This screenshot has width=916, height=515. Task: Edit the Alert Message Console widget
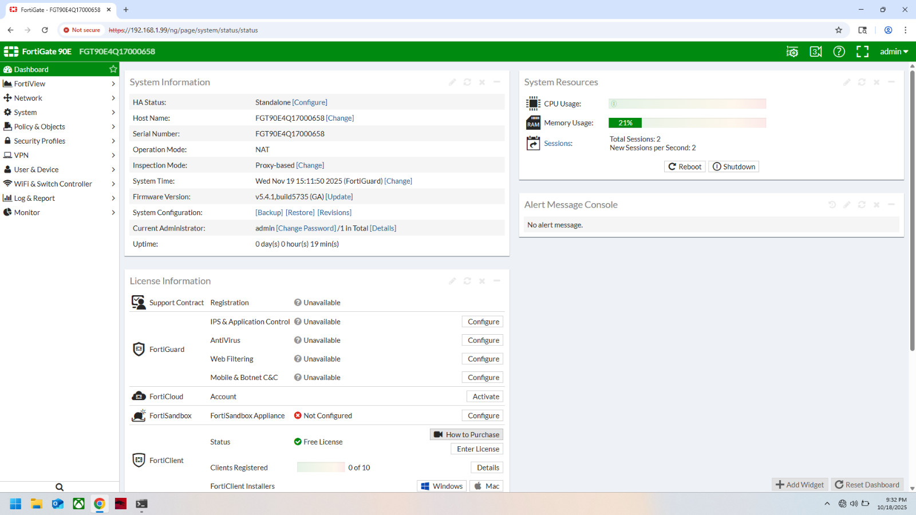coord(847,205)
